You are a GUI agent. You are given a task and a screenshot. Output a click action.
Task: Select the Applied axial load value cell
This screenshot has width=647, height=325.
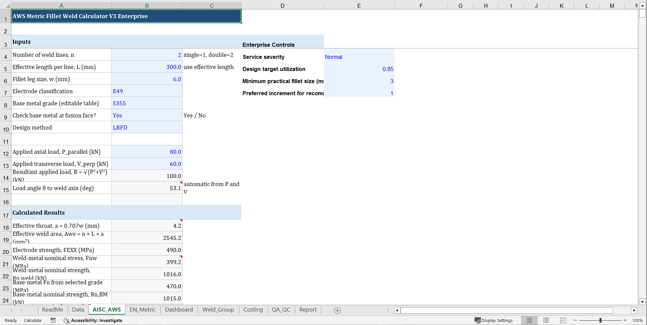[x=147, y=151]
